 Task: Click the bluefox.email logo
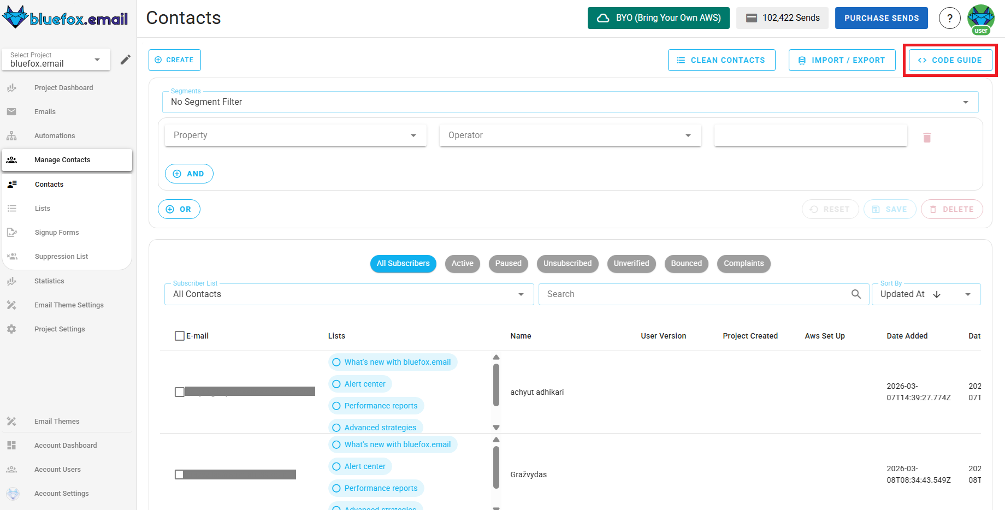point(66,18)
